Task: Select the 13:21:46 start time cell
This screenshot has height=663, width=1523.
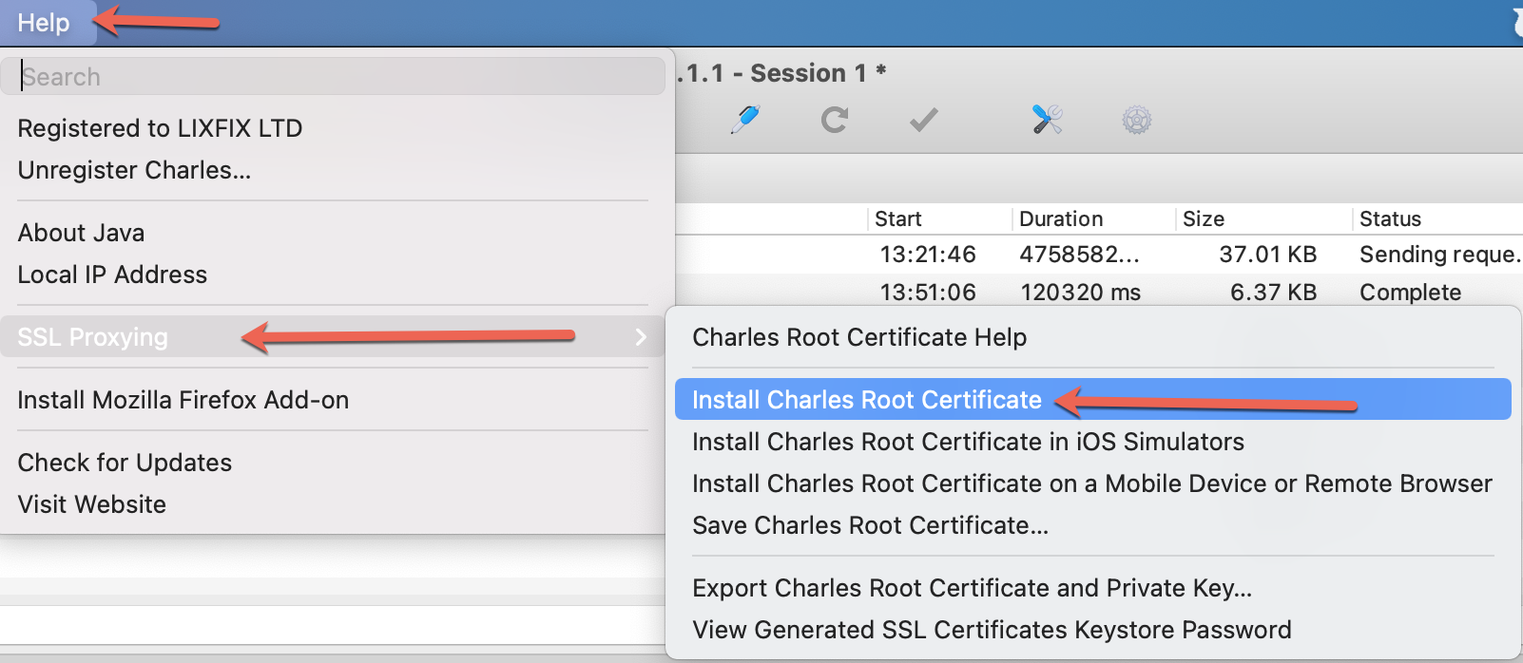Action: (928, 255)
